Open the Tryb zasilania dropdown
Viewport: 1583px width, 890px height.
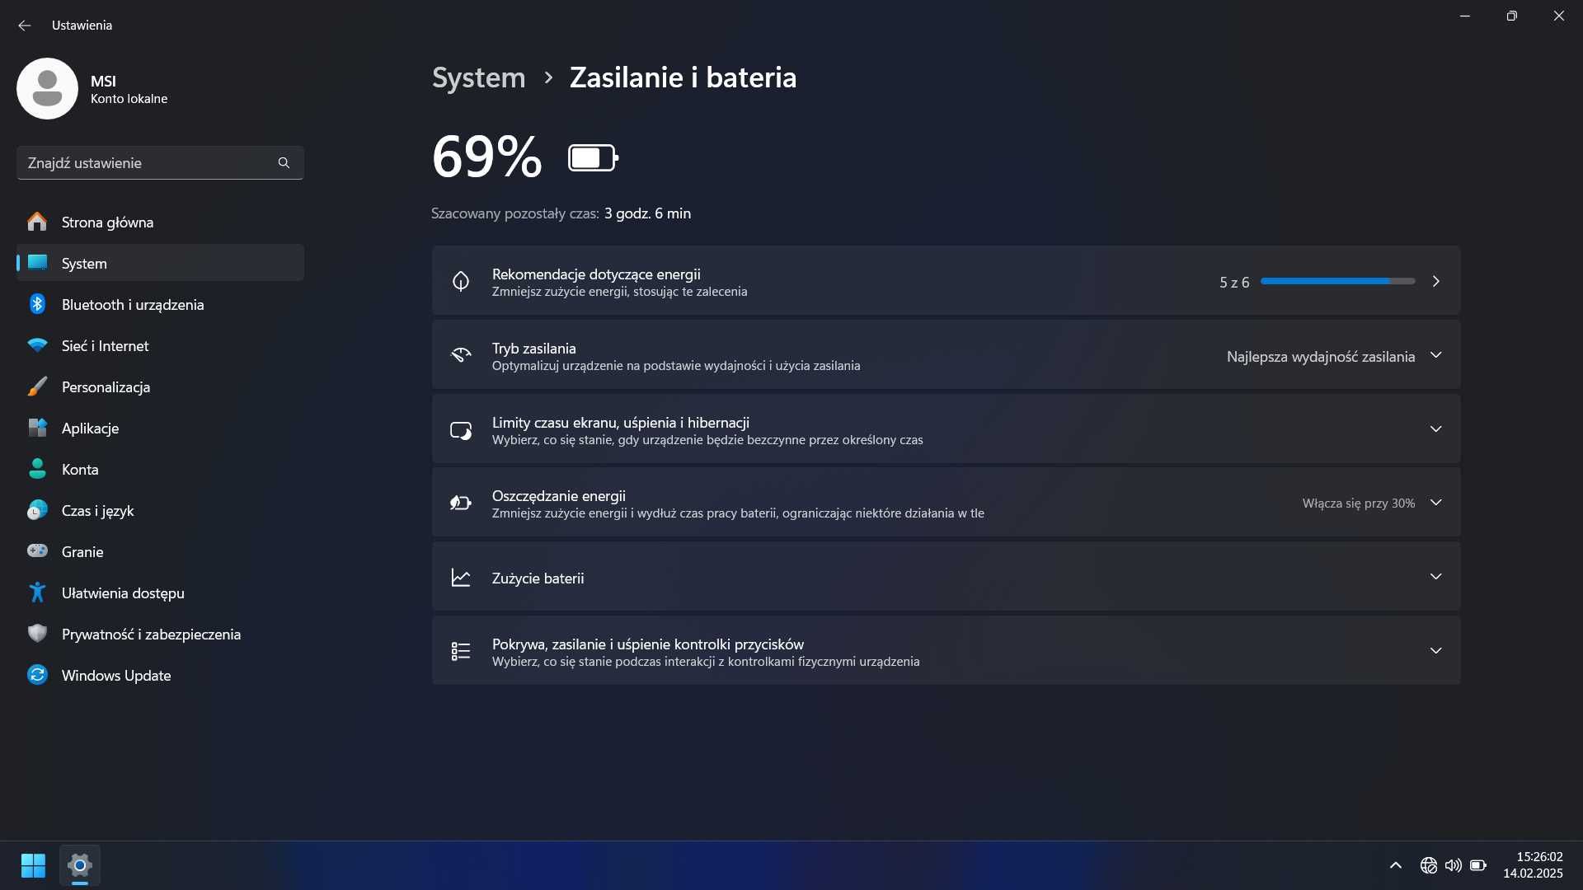(x=1331, y=356)
